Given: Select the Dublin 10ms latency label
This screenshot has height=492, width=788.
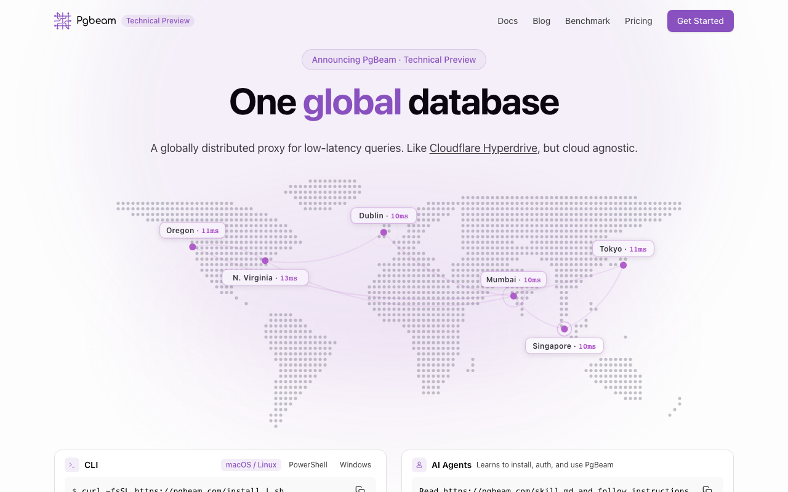Looking at the screenshot, I should (384, 216).
